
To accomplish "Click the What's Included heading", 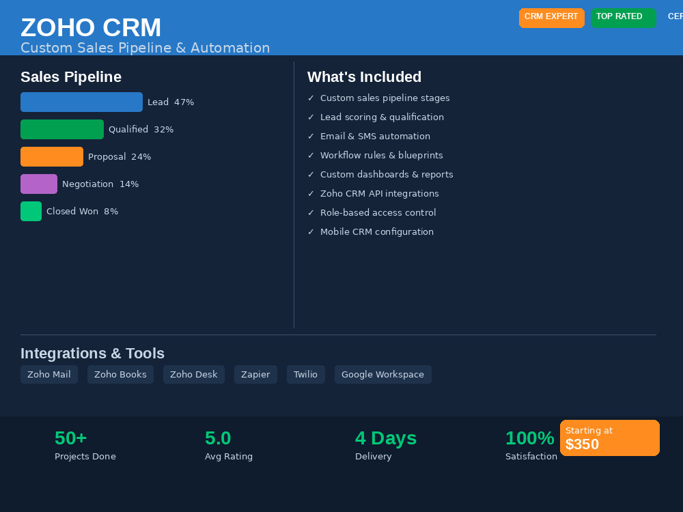I will coord(364,77).
